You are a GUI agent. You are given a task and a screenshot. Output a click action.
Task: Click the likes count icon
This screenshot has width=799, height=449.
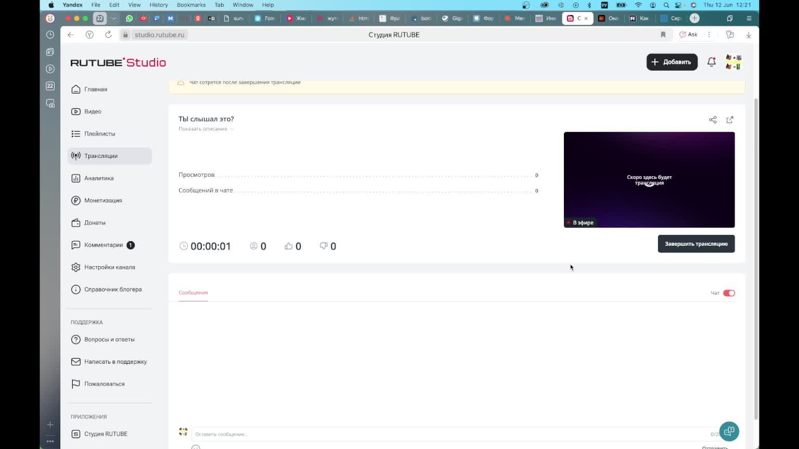click(289, 246)
